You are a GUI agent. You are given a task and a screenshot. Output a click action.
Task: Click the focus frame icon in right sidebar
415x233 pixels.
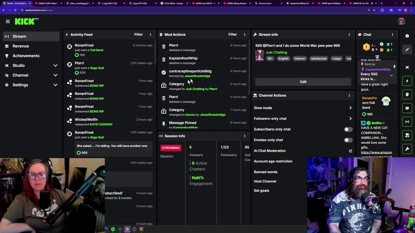click(407, 67)
